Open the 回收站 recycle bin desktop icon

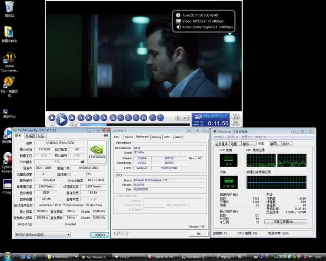[9, 9]
